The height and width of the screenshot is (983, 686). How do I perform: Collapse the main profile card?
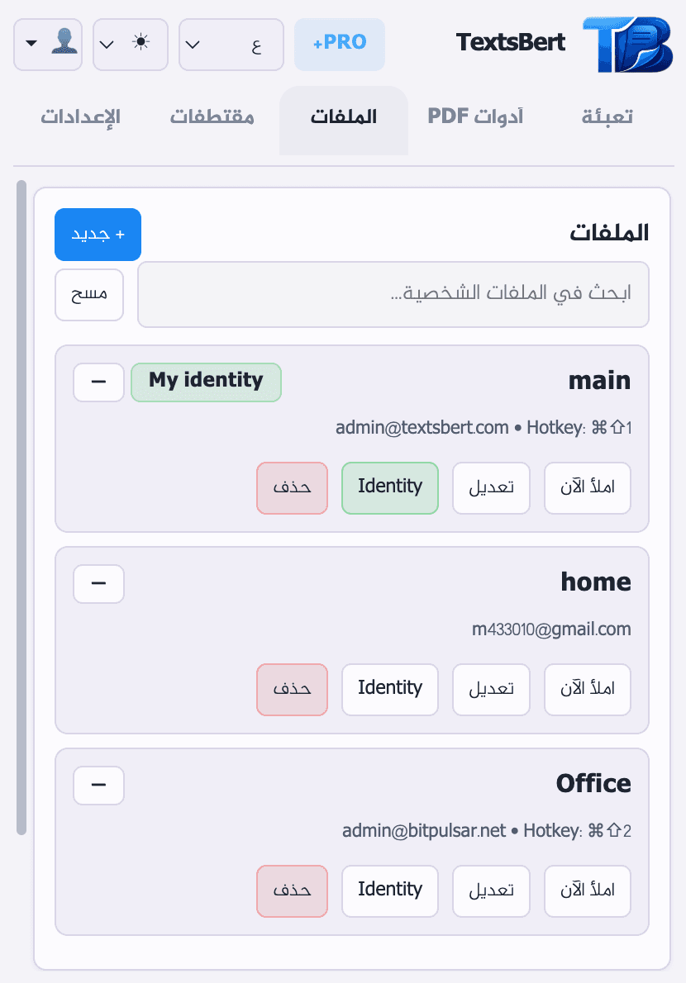[x=98, y=382]
